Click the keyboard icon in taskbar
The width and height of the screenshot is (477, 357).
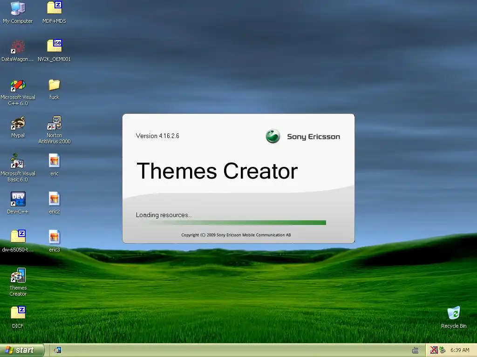(415, 350)
